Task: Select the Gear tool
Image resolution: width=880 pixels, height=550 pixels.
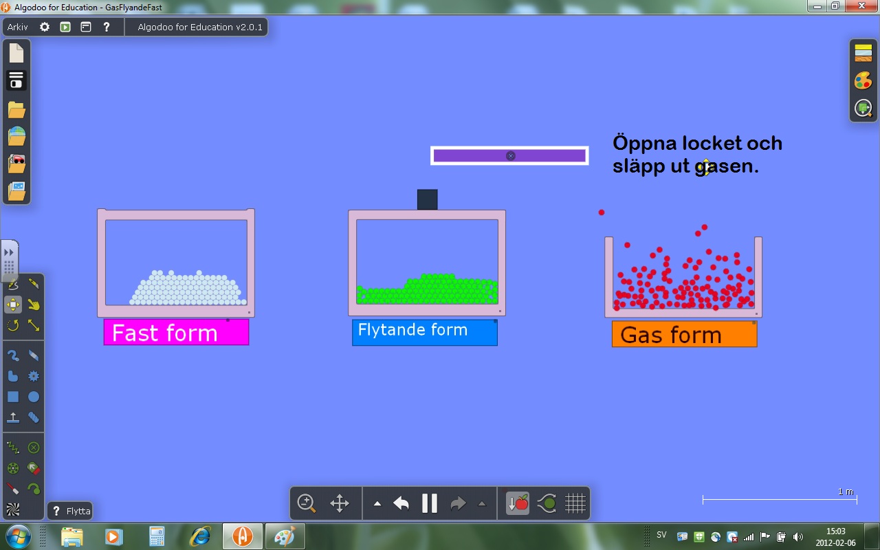Action: click(34, 376)
